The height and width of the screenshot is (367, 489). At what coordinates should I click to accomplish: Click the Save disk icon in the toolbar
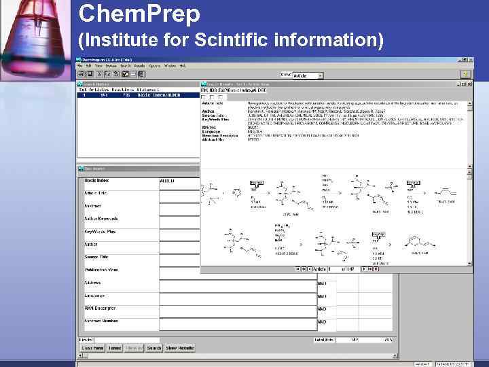pos(90,74)
